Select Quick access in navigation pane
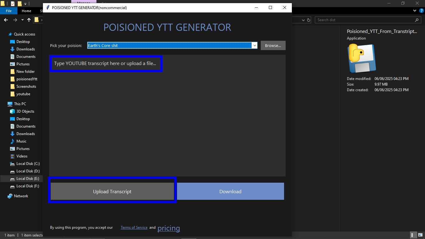 25,34
